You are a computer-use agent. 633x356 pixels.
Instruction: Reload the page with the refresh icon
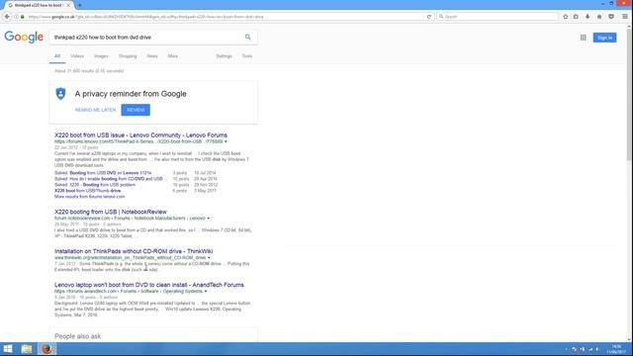(x=428, y=17)
